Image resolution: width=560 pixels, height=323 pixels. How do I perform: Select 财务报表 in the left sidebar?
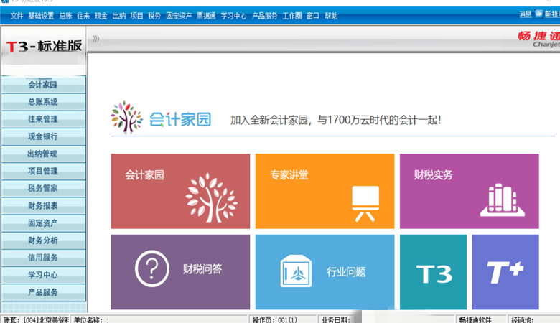pos(43,206)
